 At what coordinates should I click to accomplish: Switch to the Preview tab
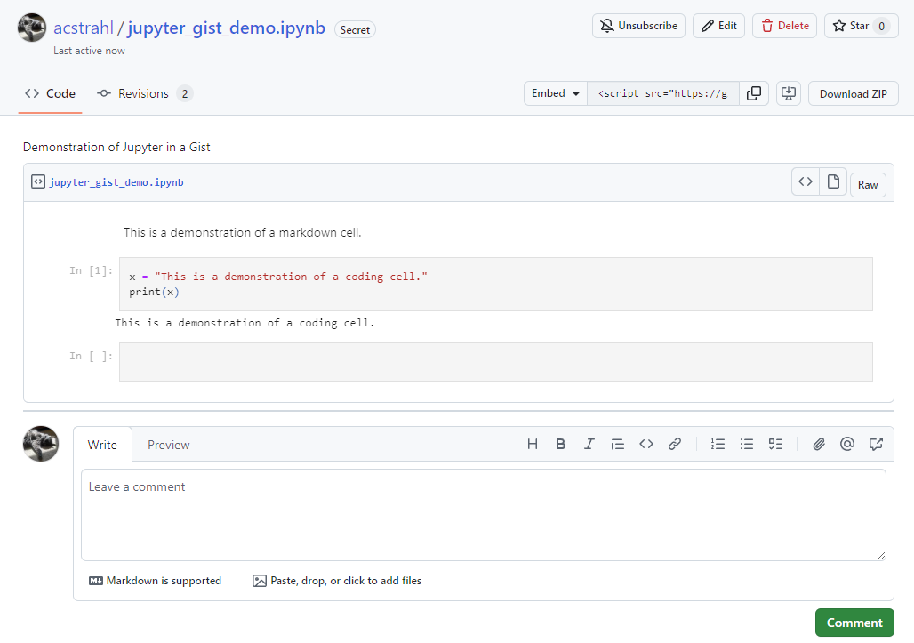(169, 445)
